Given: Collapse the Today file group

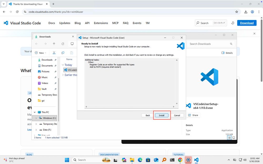Looking at the screenshot, I should (63, 65).
